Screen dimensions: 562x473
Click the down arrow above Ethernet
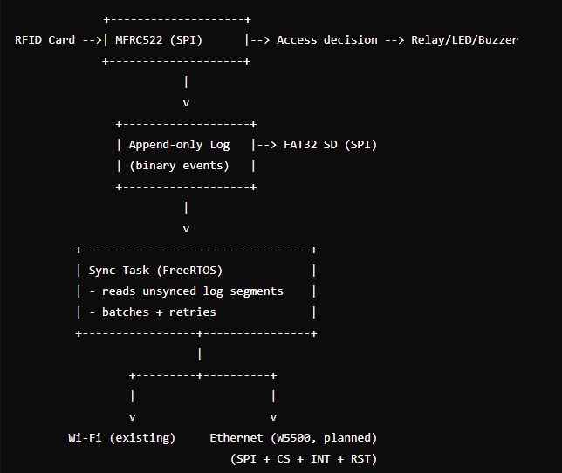[273, 417]
